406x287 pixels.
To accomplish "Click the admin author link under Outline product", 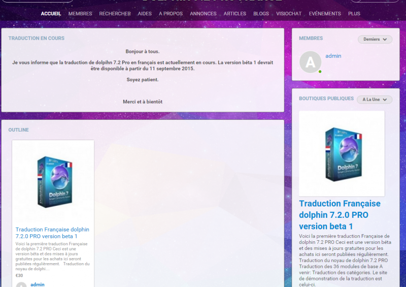I will point(37,284).
